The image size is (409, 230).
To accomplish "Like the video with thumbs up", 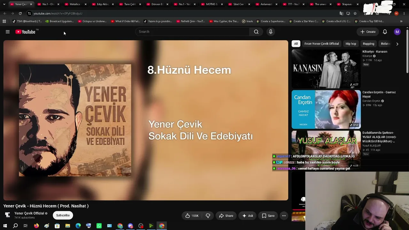I will click(x=192, y=216).
